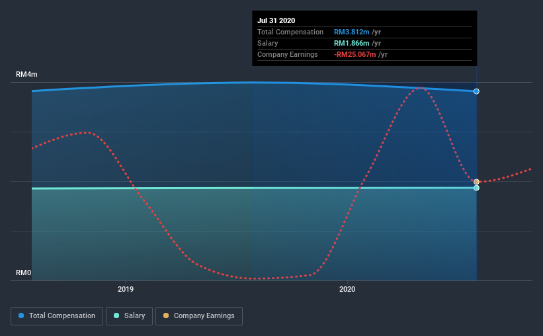This screenshot has width=543, height=336.
Task: Click the blue Total Compensation data point
Action: pyautogui.click(x=476, y=91)
